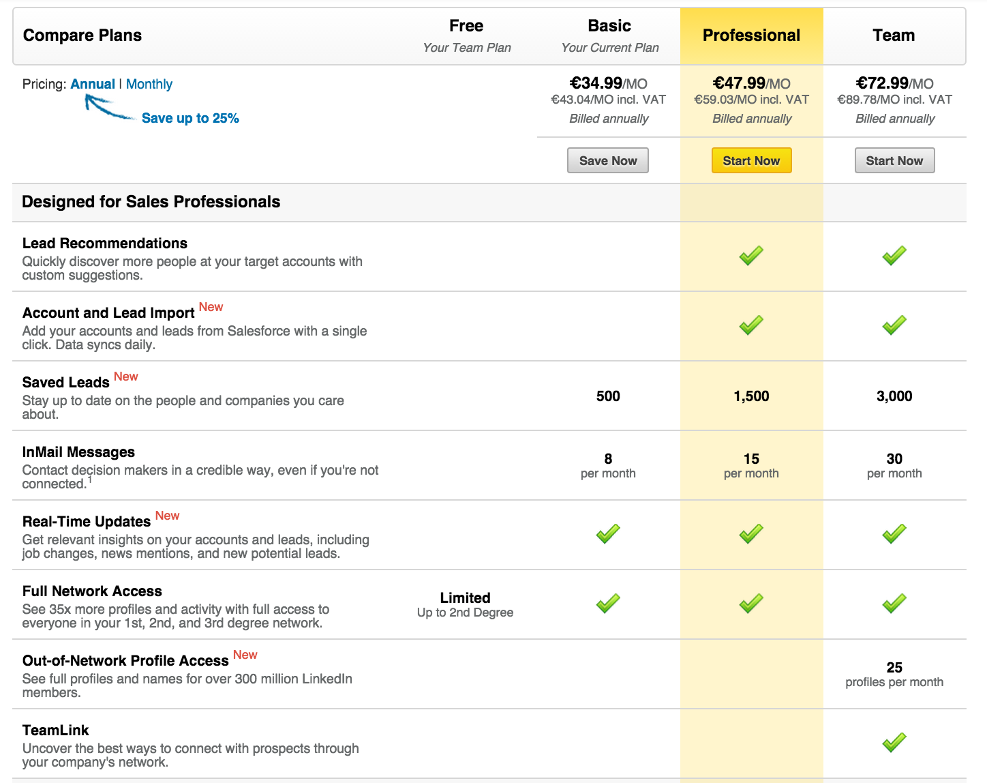Click Save Now under Basic plan
This screenshot has width=987, height=783.
tap(608, 161)
